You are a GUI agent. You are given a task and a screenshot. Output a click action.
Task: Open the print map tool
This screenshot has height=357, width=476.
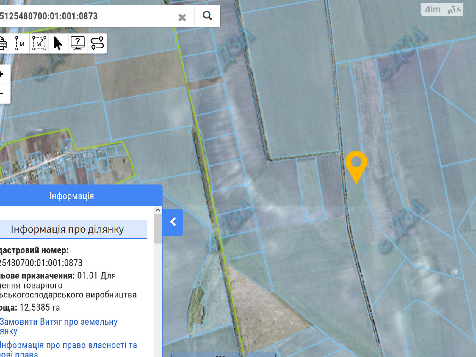tap(3, 43)
